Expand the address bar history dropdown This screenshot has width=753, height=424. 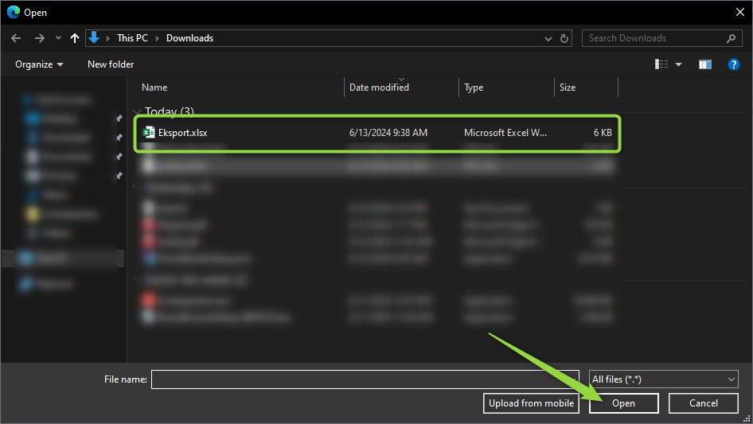(548, 38)
